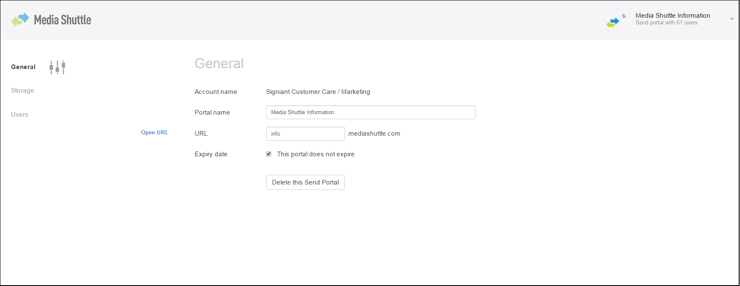Image resolution: width=740 pixels, height=286 pixels.
Task: Click the 'Expiry date' label
Action: 211,154
